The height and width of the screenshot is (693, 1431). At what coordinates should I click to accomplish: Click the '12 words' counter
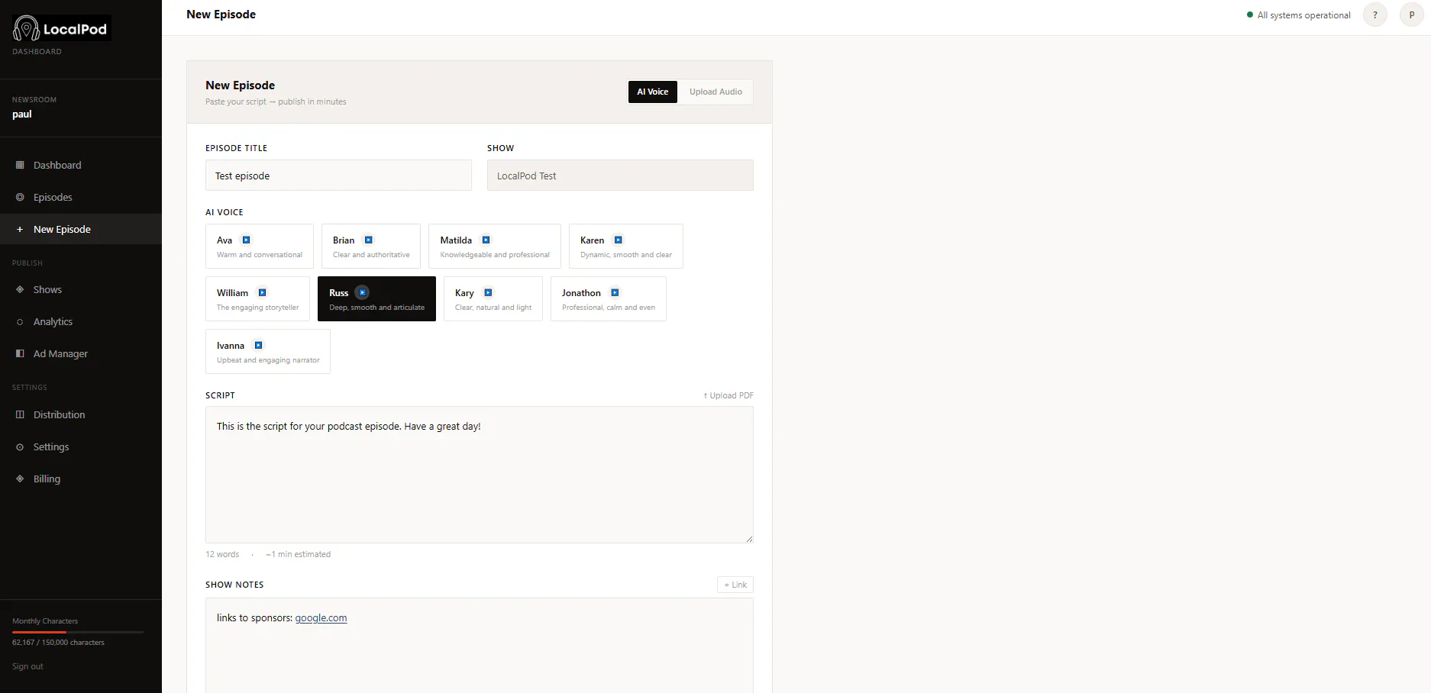click(x=222, y=554)
